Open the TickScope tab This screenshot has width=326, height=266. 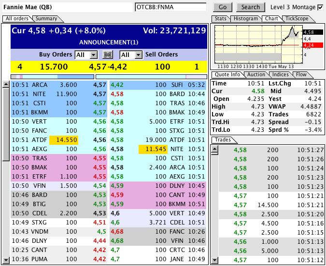tap(297, 18)
